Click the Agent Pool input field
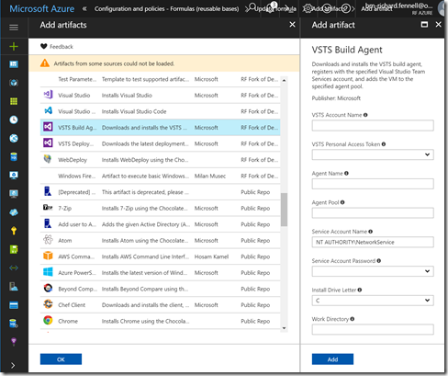This screenshot has height=376, width=448. tap(373, 213)
